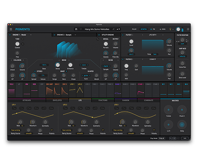Click the Filter 1 Level knob
The height and width of the screenshot is (167, 198).
point(131,41)
